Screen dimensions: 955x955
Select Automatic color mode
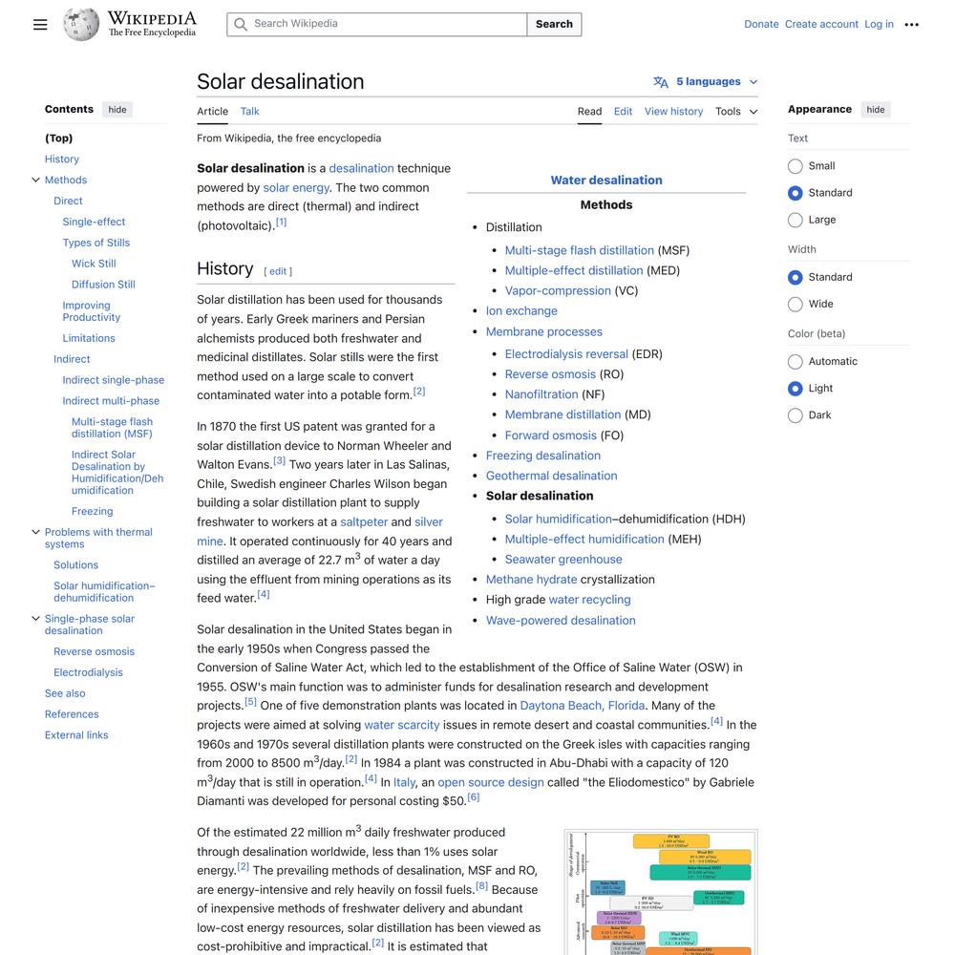(795, 362)
